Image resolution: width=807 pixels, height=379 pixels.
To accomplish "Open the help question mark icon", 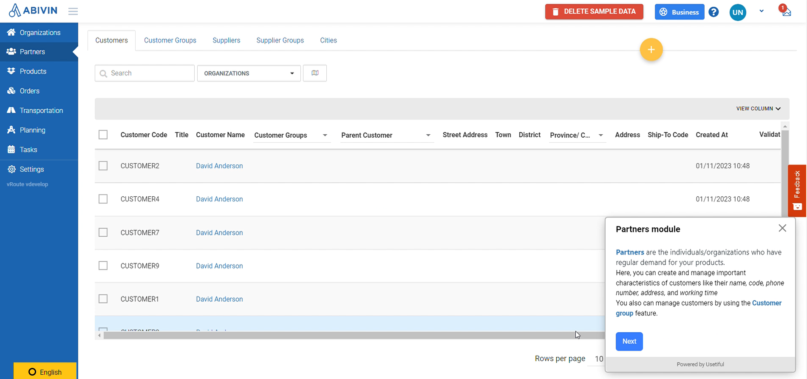I will click(714, 12).
